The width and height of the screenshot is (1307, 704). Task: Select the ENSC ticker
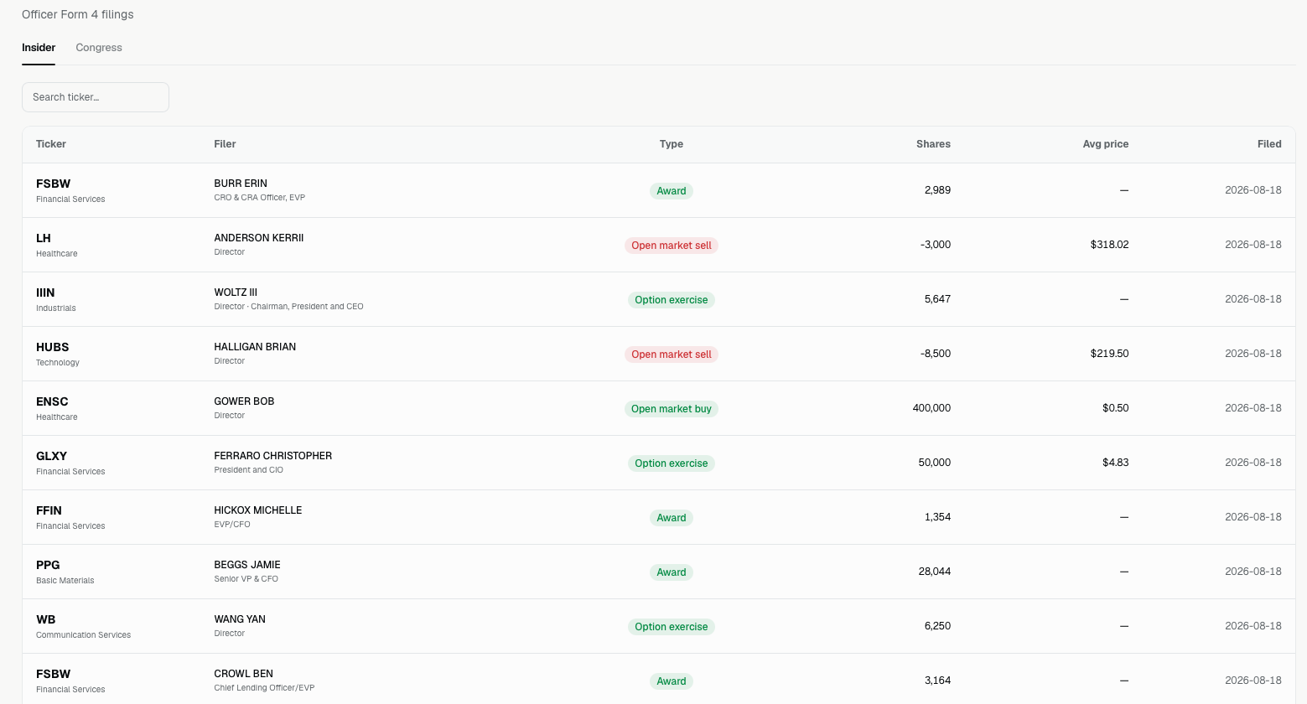(52, 401)
